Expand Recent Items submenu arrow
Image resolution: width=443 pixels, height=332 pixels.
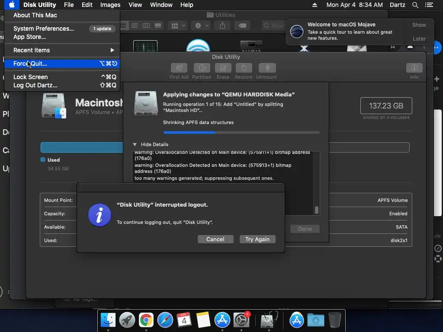112,50
